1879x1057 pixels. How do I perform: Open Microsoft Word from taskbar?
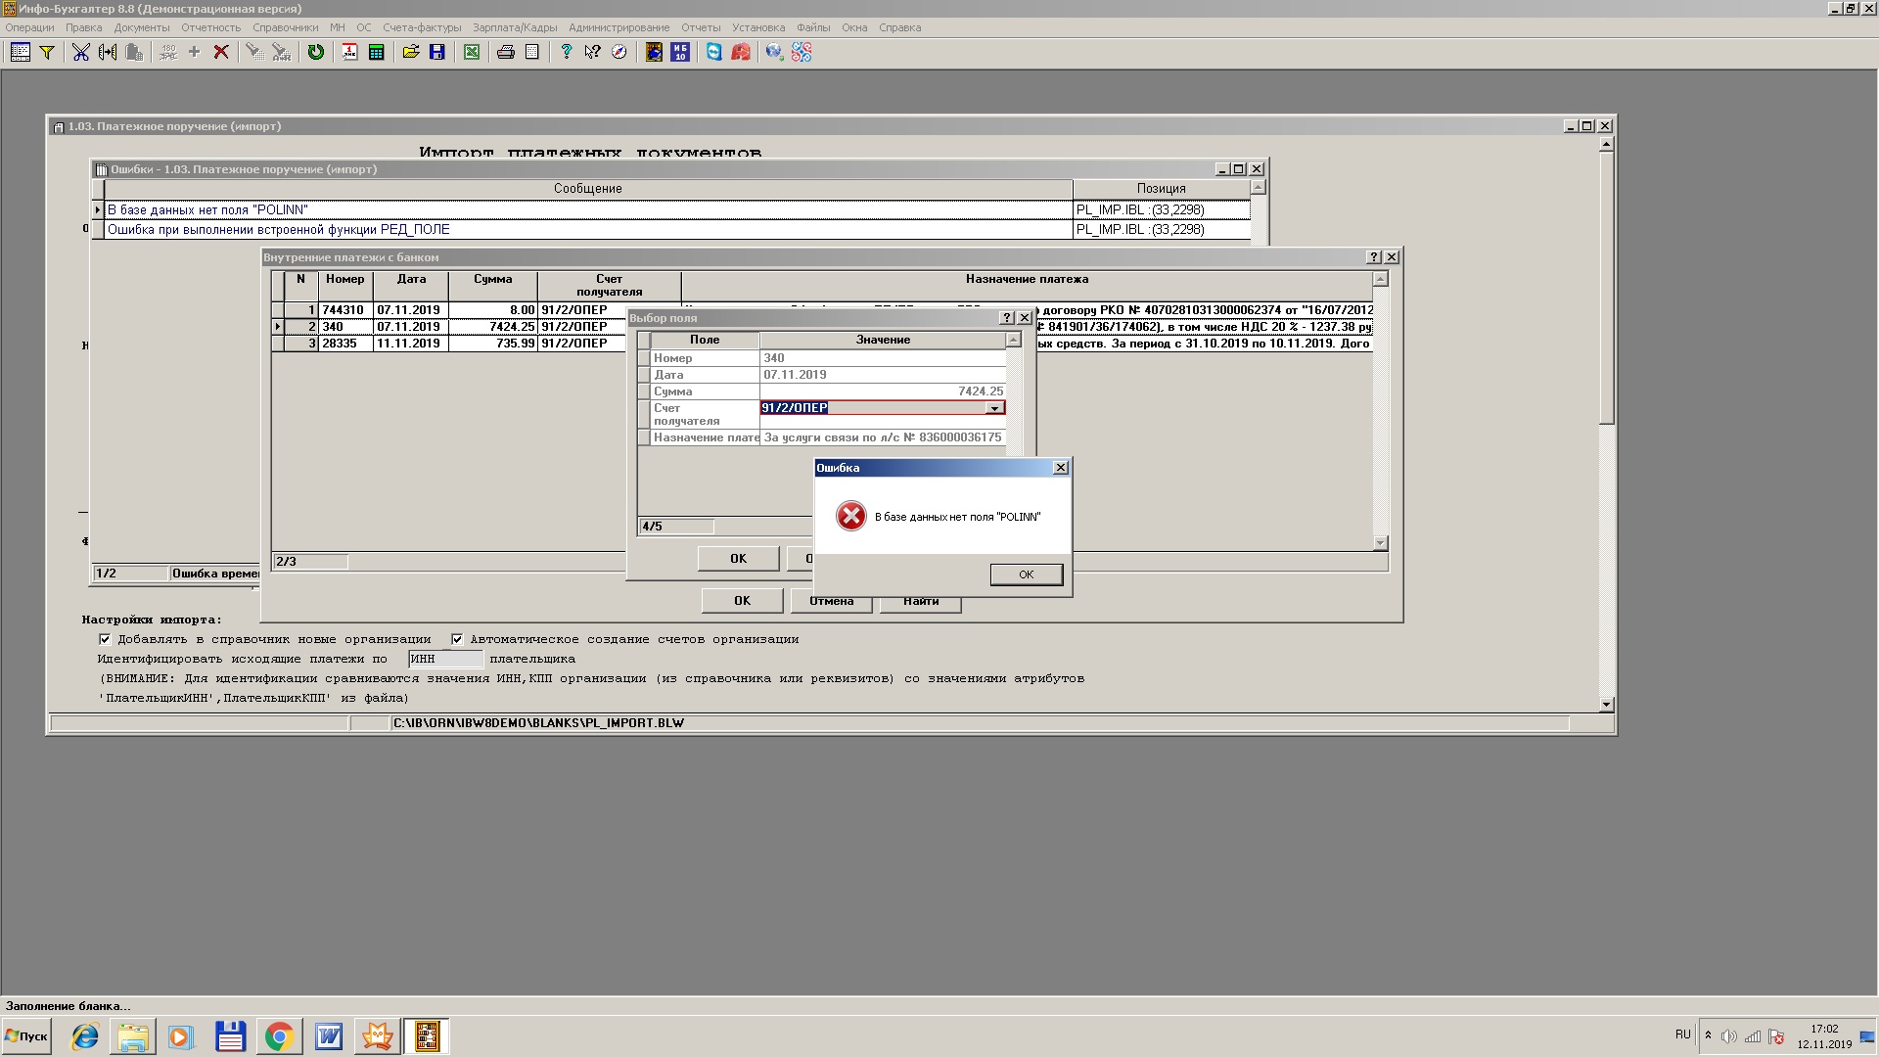pyautogui.click(x=328, y=1036)
